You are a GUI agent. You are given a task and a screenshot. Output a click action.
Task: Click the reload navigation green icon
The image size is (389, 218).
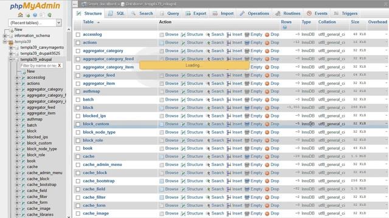tap(50, 15)
